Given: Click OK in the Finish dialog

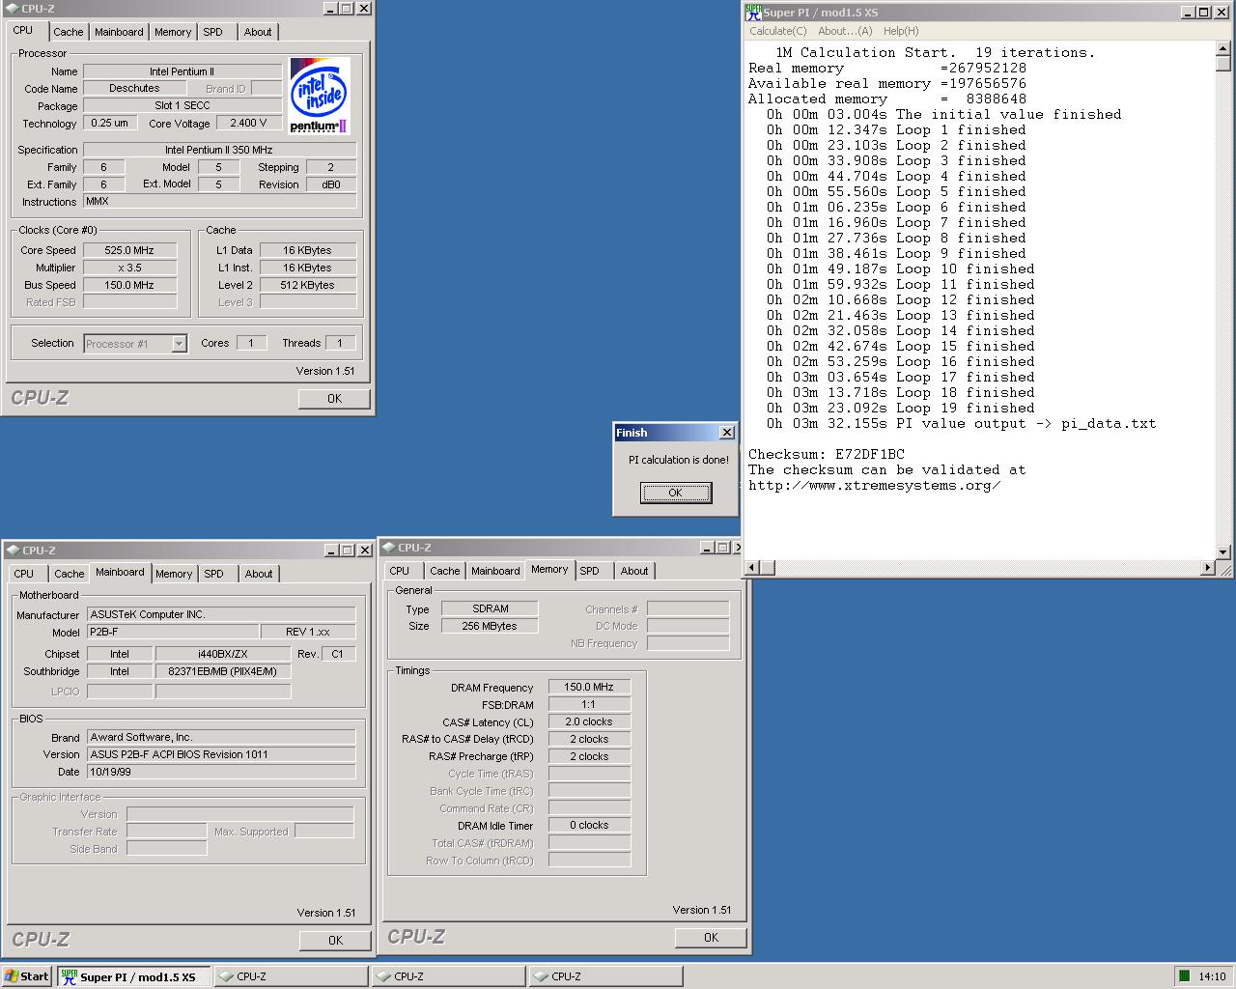Looking at the screenshot, I should click(676, 493).
